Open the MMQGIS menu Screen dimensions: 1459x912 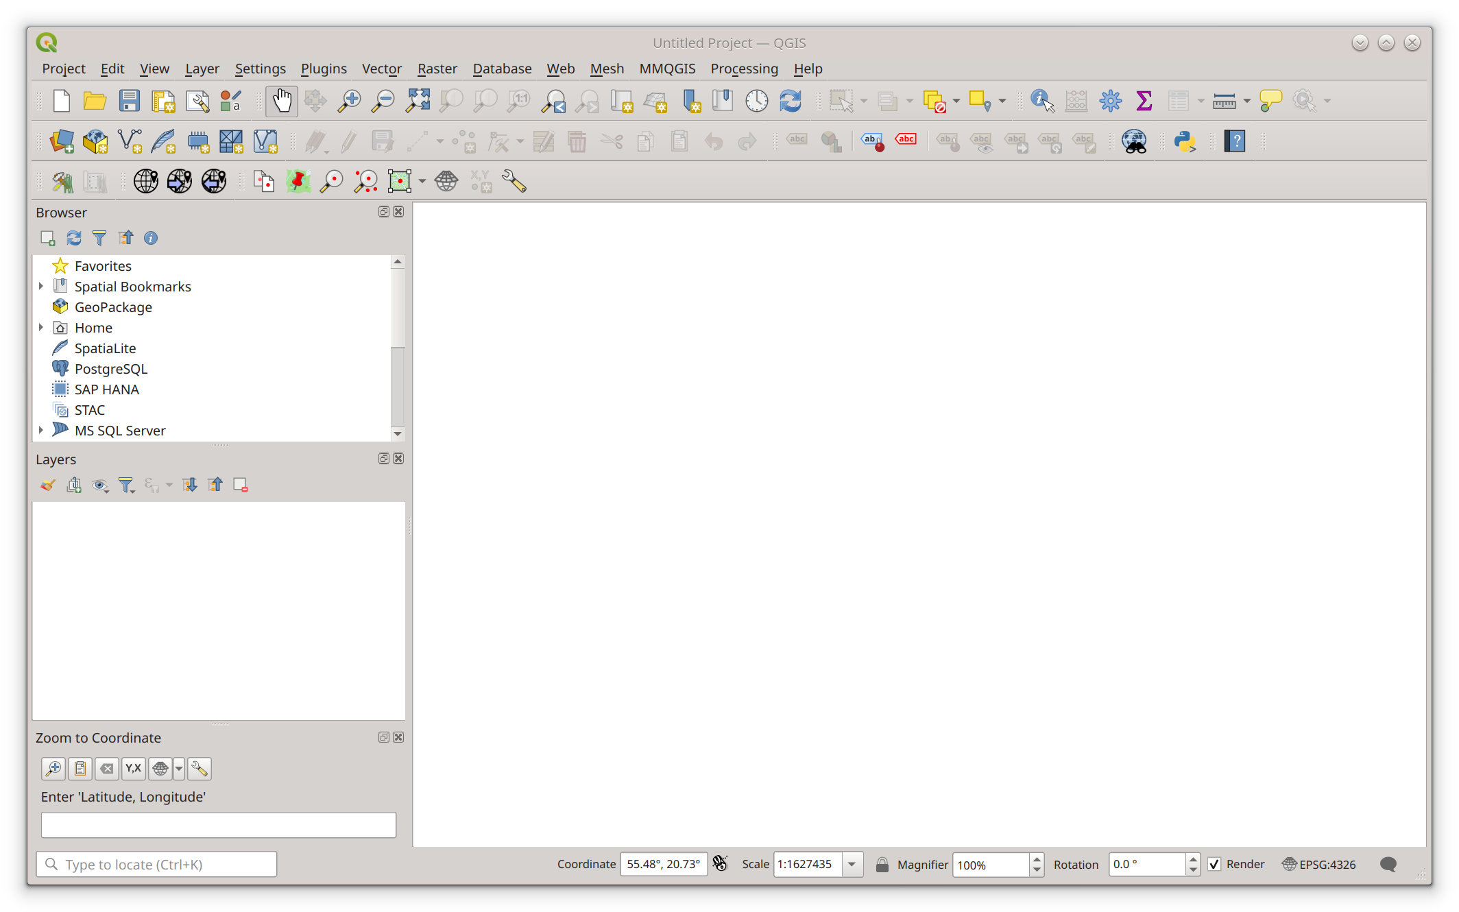(667, 69)
